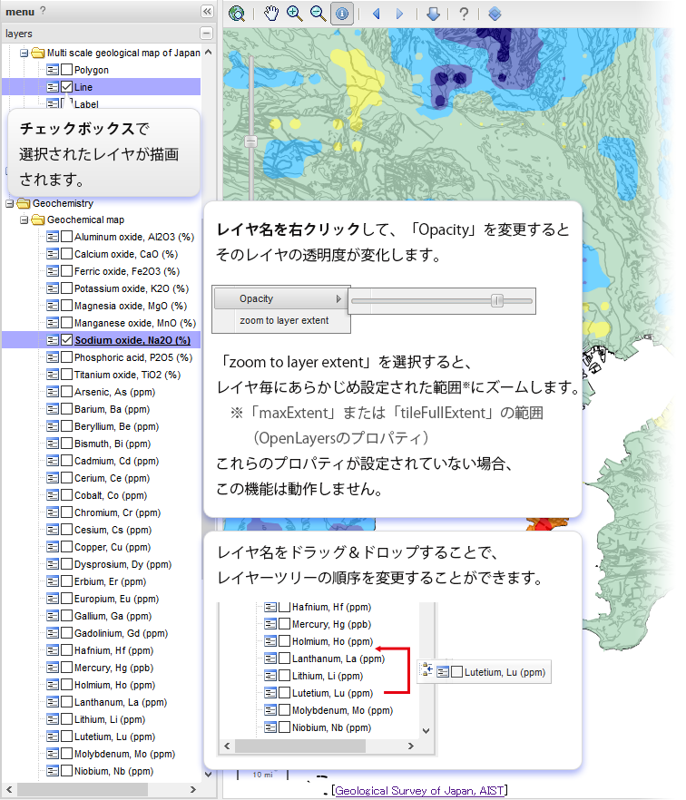Check the Arsenic, As (ppm) layer
The image size is (686, 800).
[67, 392]
